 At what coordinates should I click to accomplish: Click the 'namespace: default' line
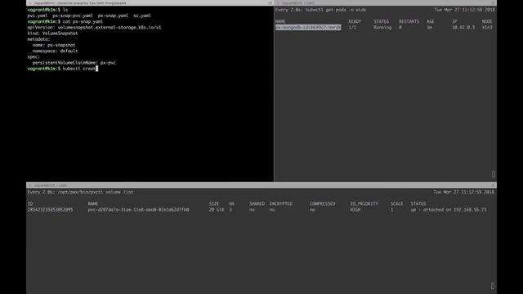[x=55, y=51]
